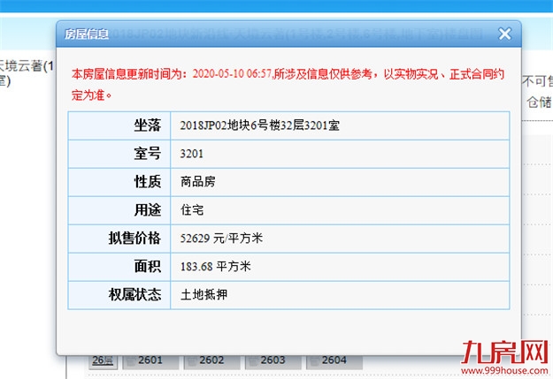The height and width of the screenshot is (379, 553).
Task: Select the 土地抵押 status value
Action: tap(204, 295)
